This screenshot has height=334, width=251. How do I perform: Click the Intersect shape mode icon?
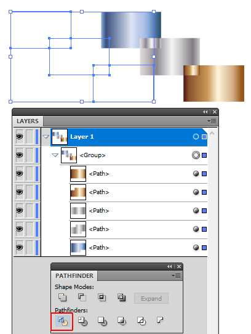click(x=102, y=298)
